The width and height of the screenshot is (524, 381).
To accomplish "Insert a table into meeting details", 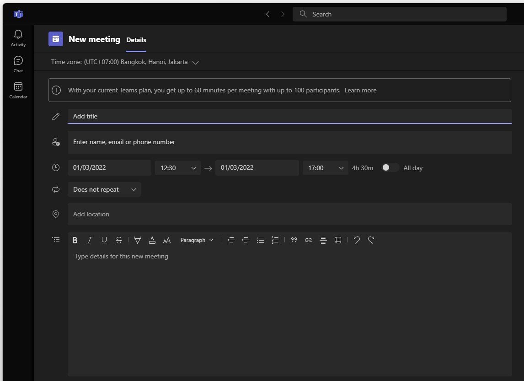I will pos(338,240).
